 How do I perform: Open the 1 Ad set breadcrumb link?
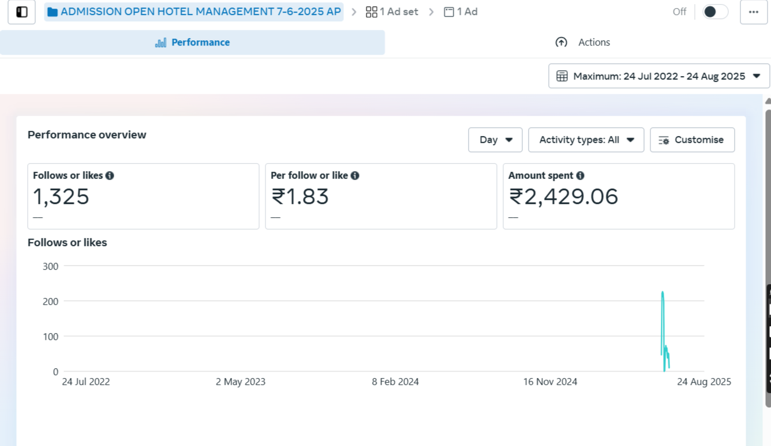tap(392, 12)
